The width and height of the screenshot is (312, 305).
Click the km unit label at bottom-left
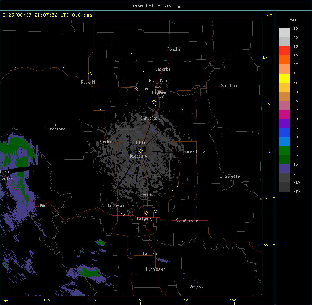coord(5,301)
